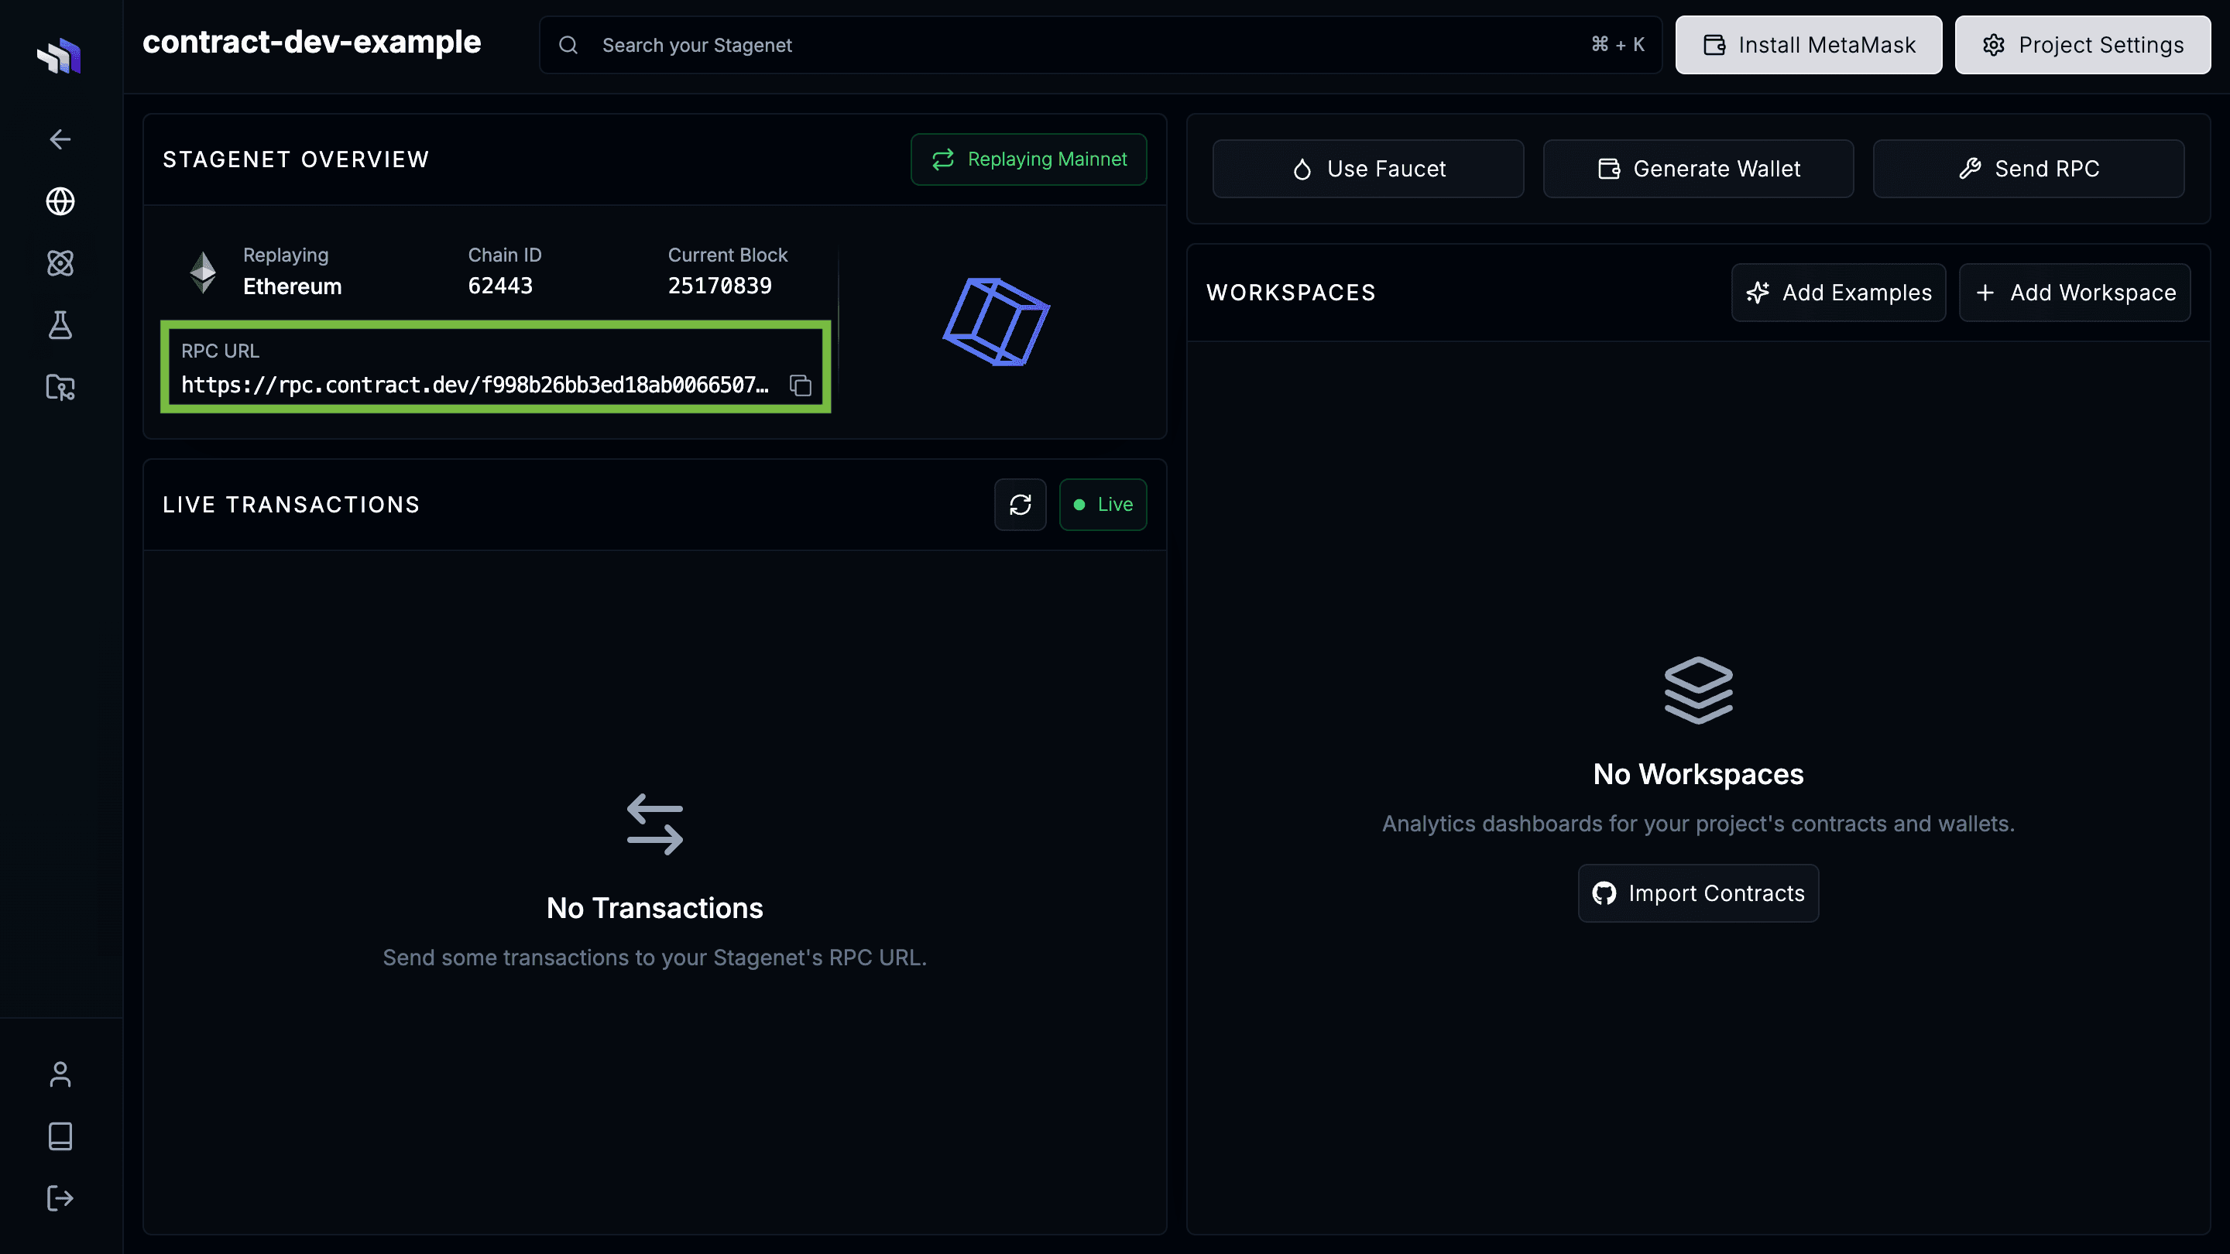Click the Chain ID value 62443

point(500,286)
